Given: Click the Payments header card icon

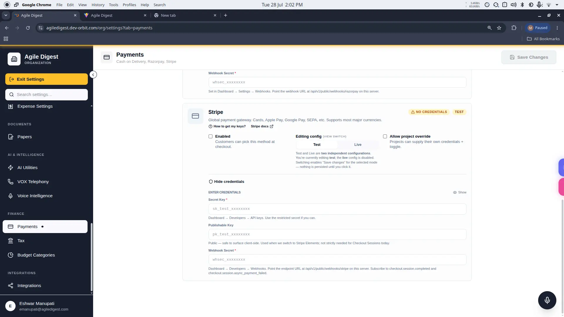Looking at the screenshot, I should pyautogui.click(x=107, y=57).
